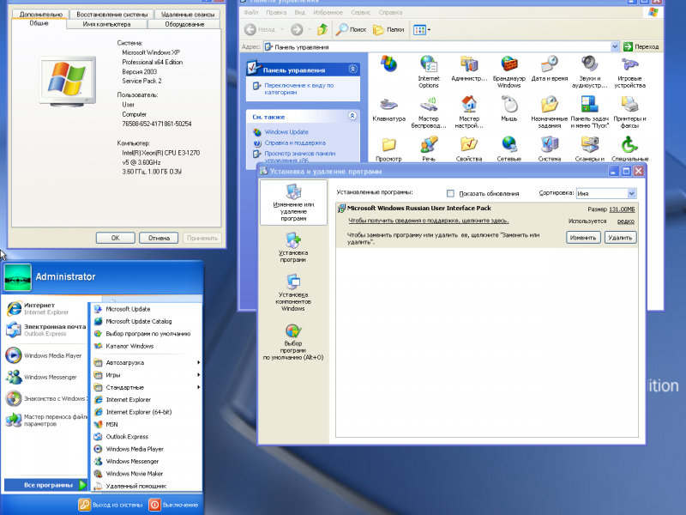This screenshot has width=686, height=515.
Task: Open Назначенные задания icon
Action: tap(549, 112)
